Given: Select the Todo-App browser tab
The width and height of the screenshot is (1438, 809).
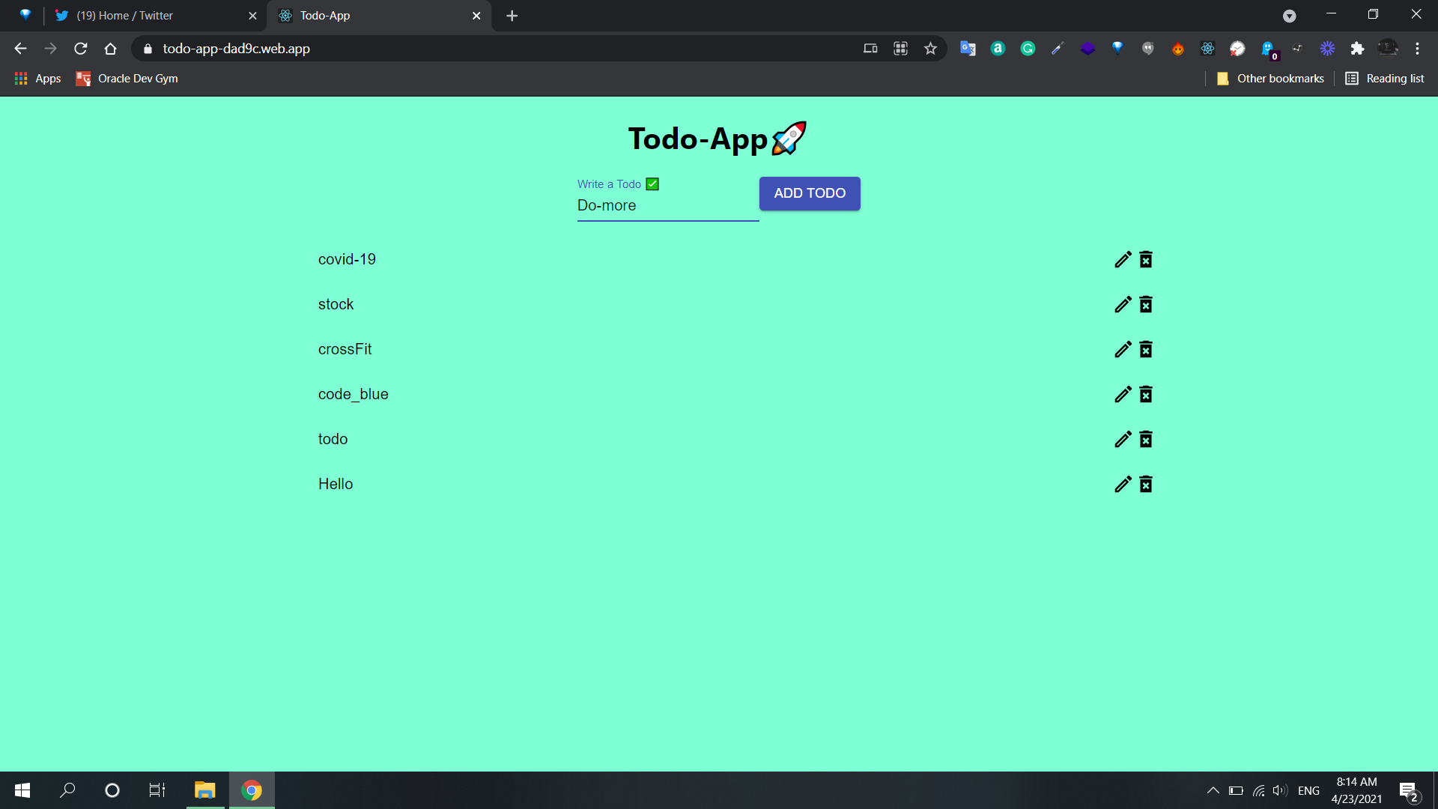Looking at the screenshot, I should (374, 16).
